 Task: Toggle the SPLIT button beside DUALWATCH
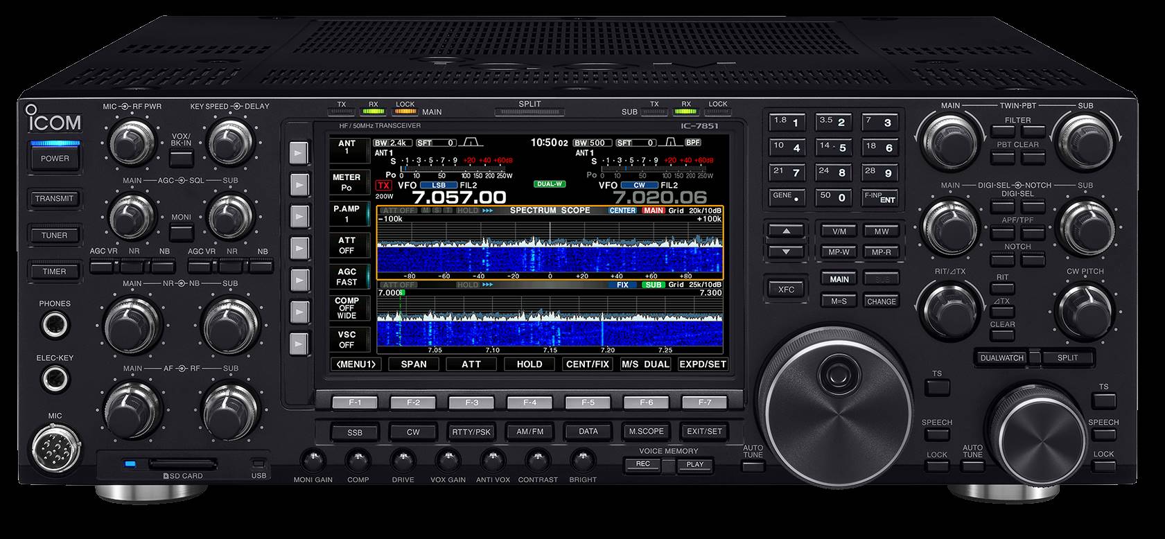point(1068,358)
